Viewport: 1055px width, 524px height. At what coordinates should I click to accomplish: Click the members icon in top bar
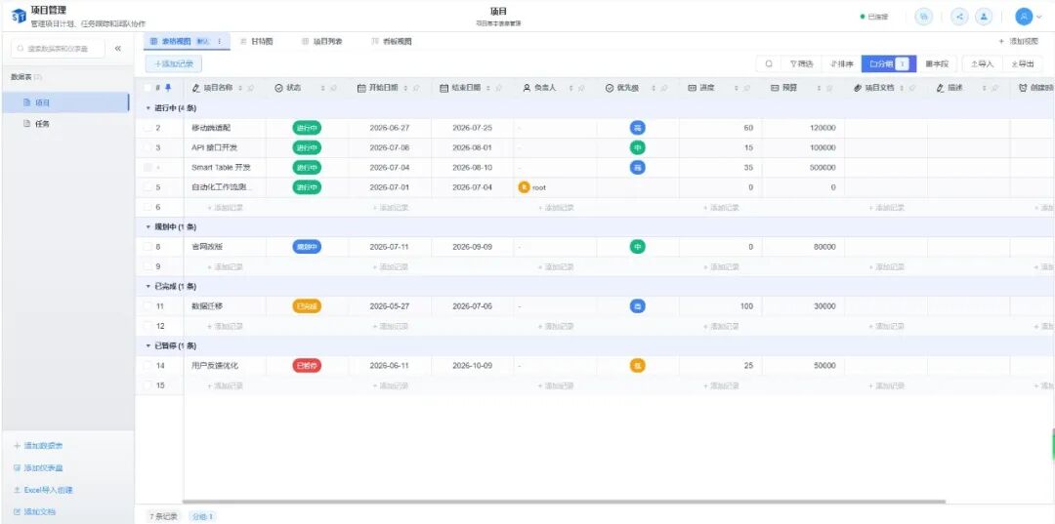(984, 17)
